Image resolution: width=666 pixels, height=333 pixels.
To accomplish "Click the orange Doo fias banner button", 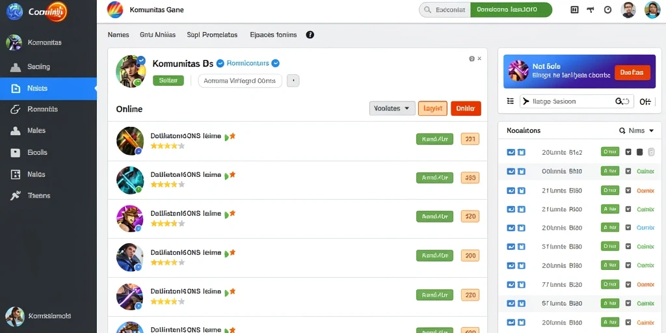I will pos(632,73).
